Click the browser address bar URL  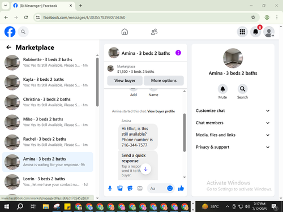pyautogui.click(x=84, y=18)
